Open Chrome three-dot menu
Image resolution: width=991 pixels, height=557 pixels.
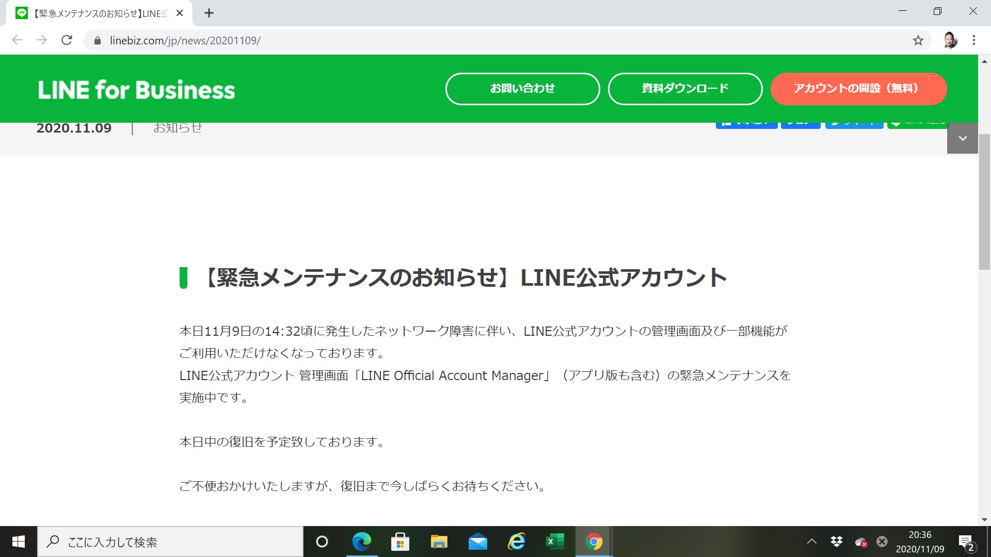[973, 40]
